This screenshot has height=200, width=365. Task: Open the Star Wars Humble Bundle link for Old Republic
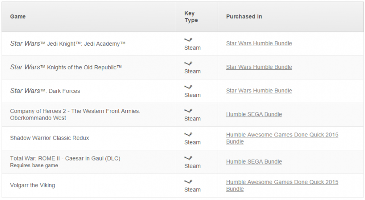pyautogui.click(x=259, y=67)
